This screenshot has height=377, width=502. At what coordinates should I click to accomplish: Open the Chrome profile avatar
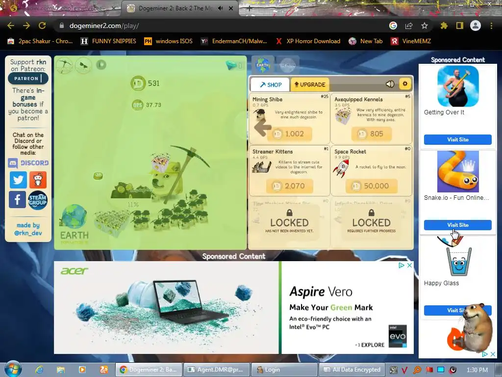476,26
